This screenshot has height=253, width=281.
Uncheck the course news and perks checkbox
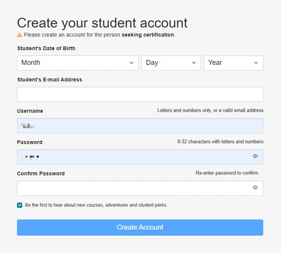(x=20, y=205)
